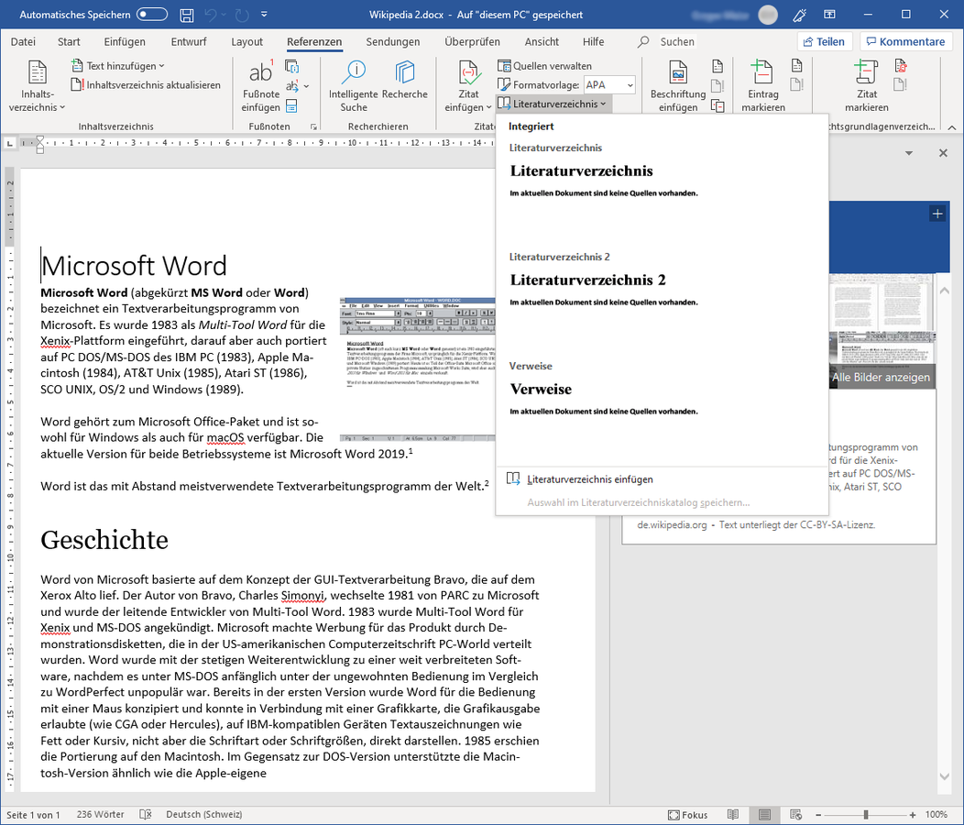The height and width of the screenshot is (825, 964).
Task: Open the Formatvorlage APA dropdown
Action: pyautogui.click(x=609, y=85)
